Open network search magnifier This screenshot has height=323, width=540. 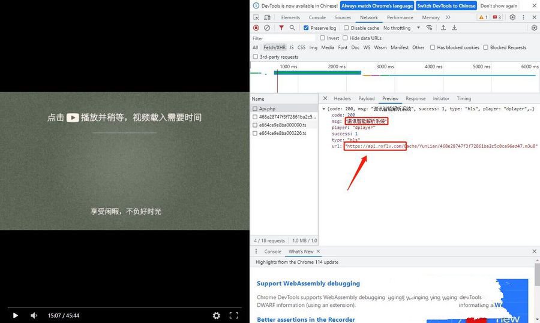click(292, 28)
